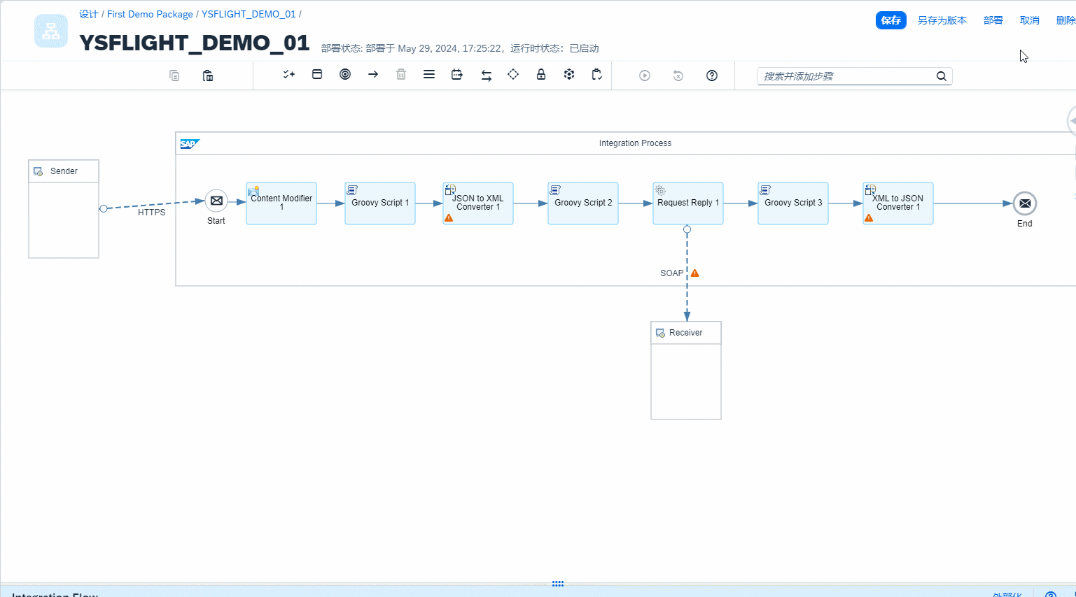Open the participant palette icon
Image resolution: width=1076 pixels, height=597 pixels.
click(317, 75)
